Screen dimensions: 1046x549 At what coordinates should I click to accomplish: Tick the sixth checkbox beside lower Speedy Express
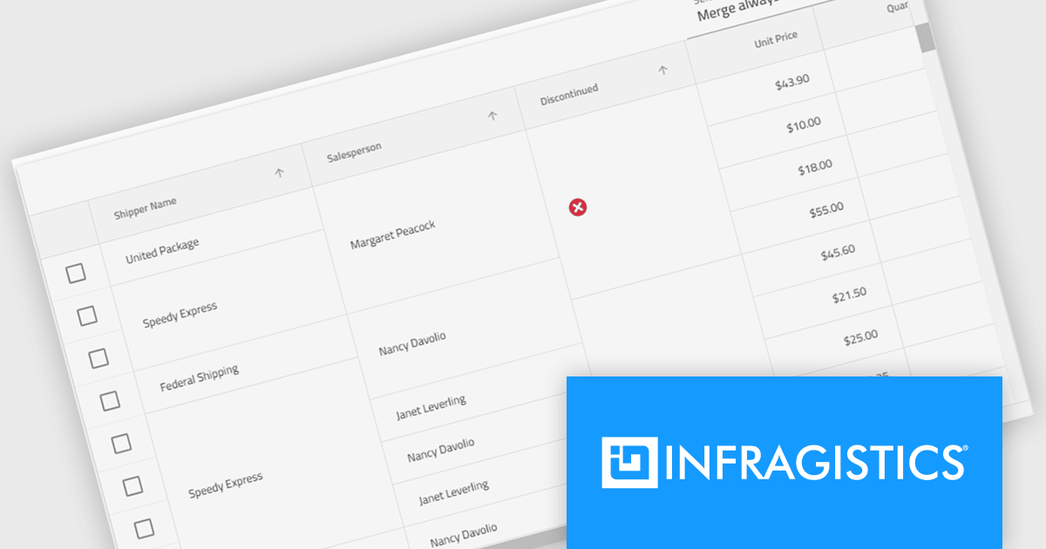click(132, 485)
